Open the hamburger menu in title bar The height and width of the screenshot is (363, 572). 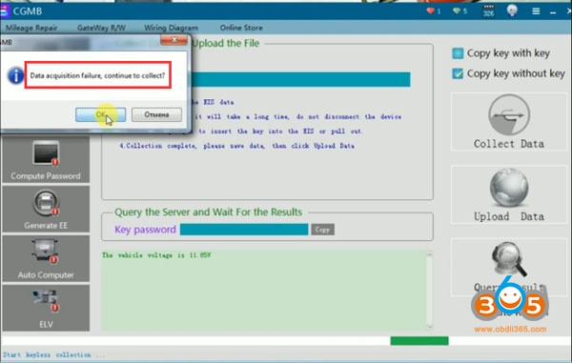pyautogui.click(x=536, y=11)
